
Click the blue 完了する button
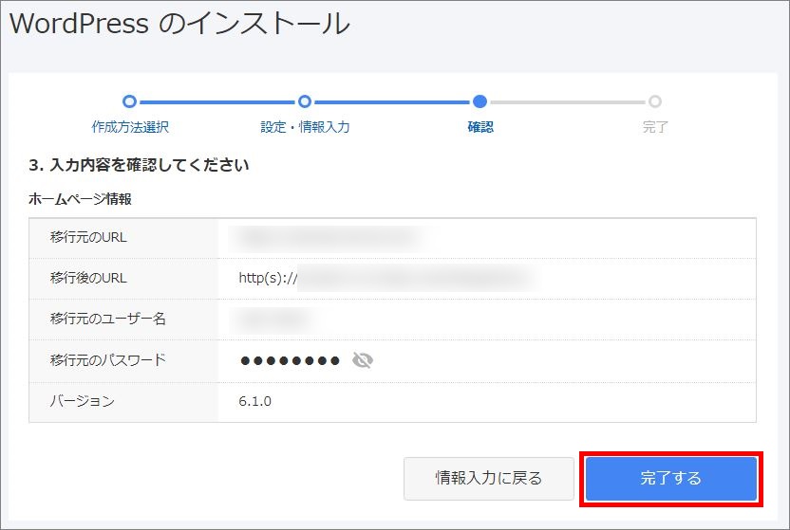click(x=671, y=478)
